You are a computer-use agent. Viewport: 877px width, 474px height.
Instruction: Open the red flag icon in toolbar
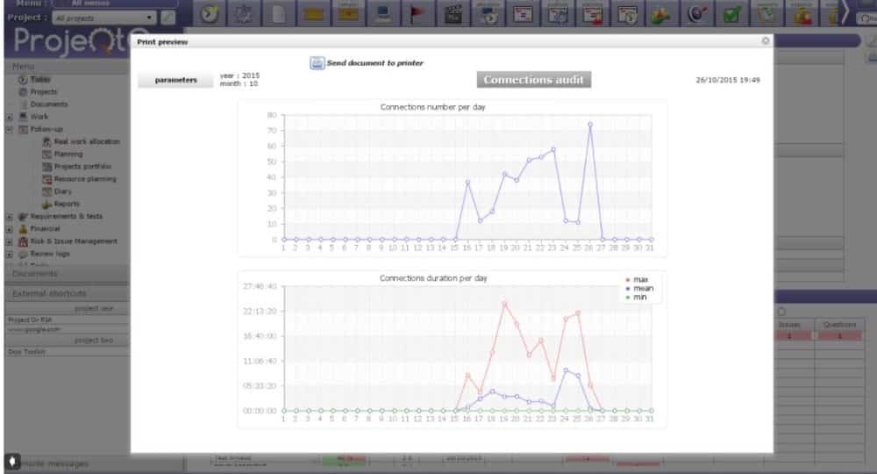[417, 14]
